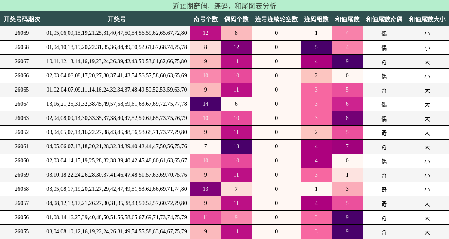Click the 连码组数 cell showing 5 for 26068
449x239 pixels.
[317, 47]
